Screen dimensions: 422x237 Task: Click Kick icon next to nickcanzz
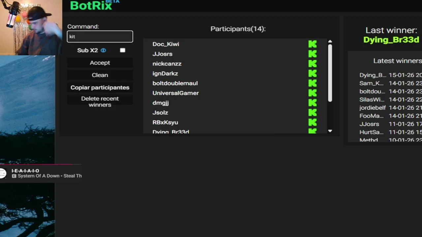click(313, 64)
